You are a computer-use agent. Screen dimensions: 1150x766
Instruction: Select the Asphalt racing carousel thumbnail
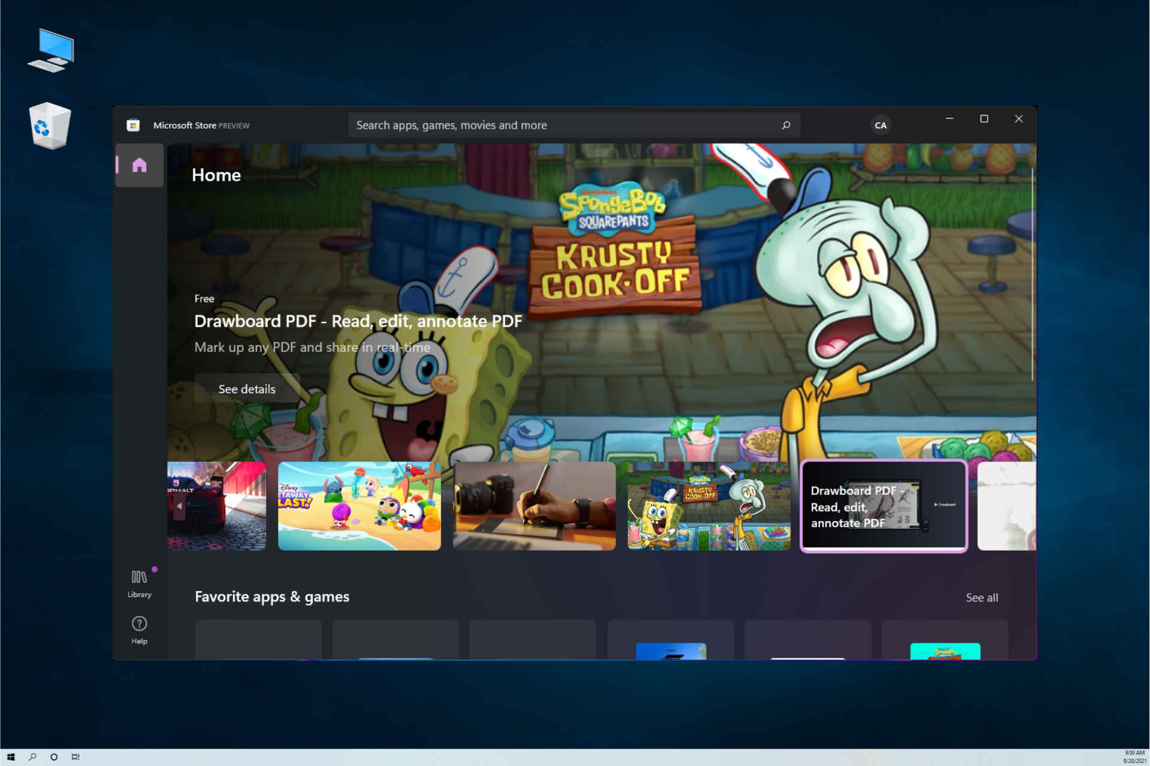click(217, 506)
